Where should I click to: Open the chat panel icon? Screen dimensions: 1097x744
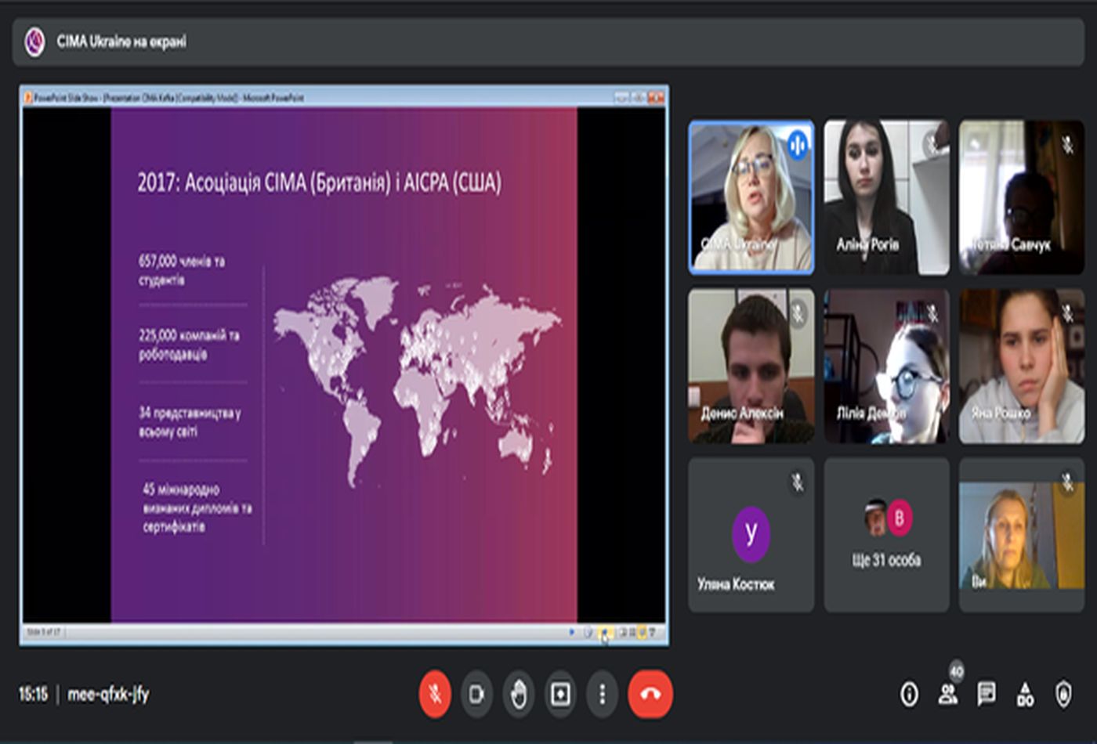pos(987,694)
